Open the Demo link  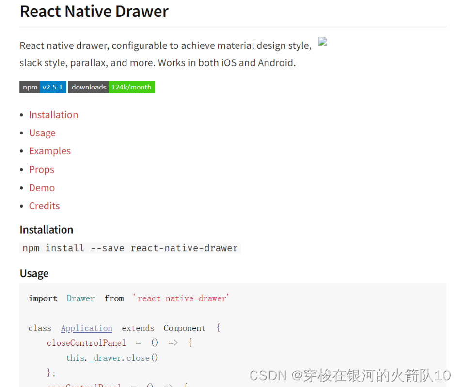pyautogui.click(x=42, y=188)
